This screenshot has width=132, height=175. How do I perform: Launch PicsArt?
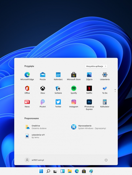[43, 103]
